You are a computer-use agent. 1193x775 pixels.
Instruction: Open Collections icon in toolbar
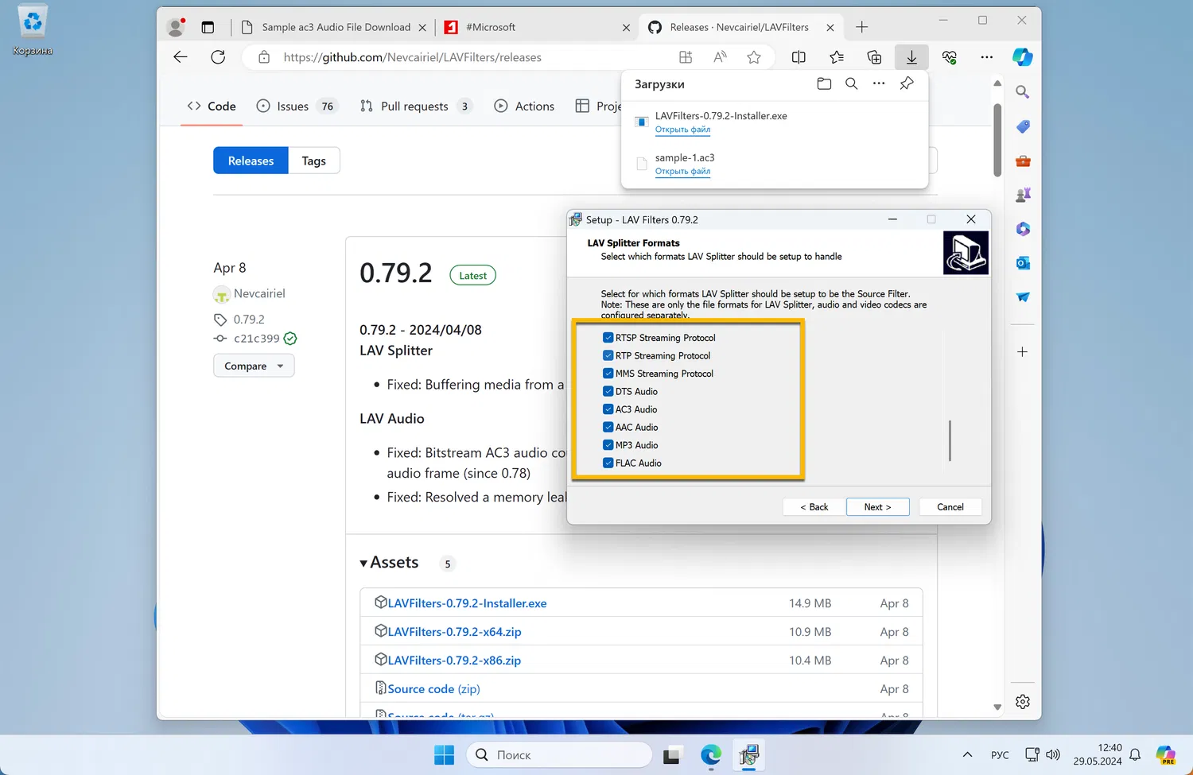coord(874,57)
